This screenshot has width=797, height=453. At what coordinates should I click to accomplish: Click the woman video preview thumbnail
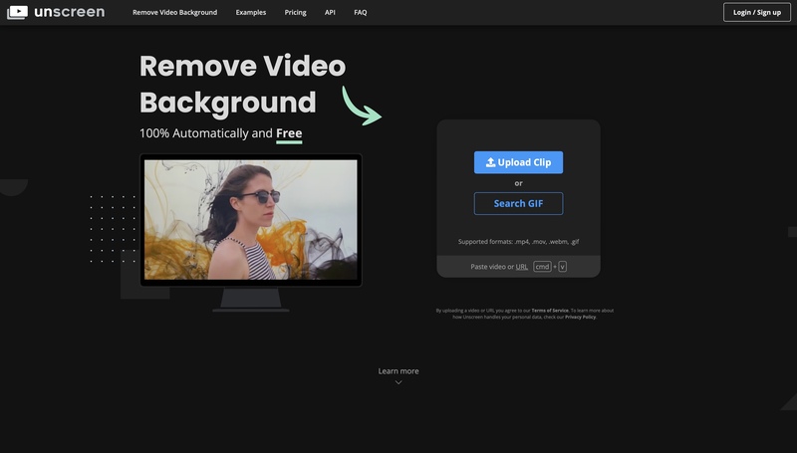[251, 220]
